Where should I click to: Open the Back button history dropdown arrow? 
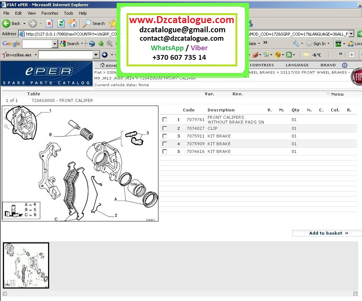[24, 23]
